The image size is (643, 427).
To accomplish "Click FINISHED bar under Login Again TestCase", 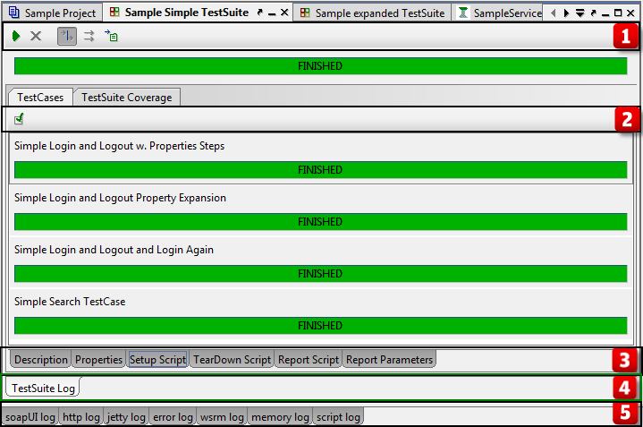I will point(320,274).
